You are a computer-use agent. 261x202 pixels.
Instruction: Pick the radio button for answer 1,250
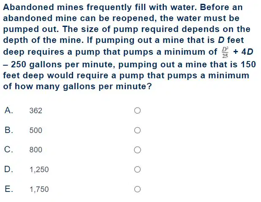tap(137, 169)
